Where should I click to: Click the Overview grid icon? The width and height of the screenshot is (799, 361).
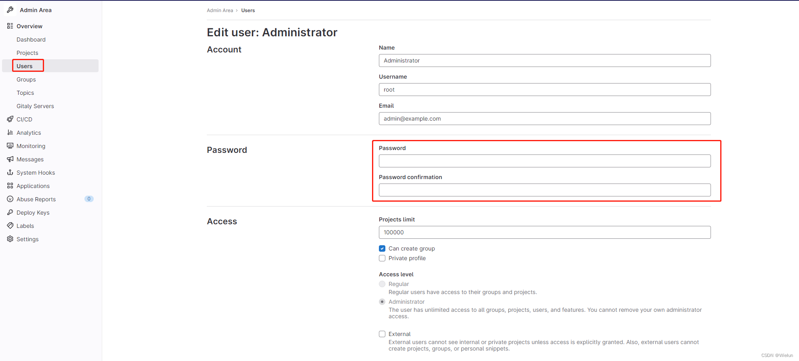coord(10,26)
